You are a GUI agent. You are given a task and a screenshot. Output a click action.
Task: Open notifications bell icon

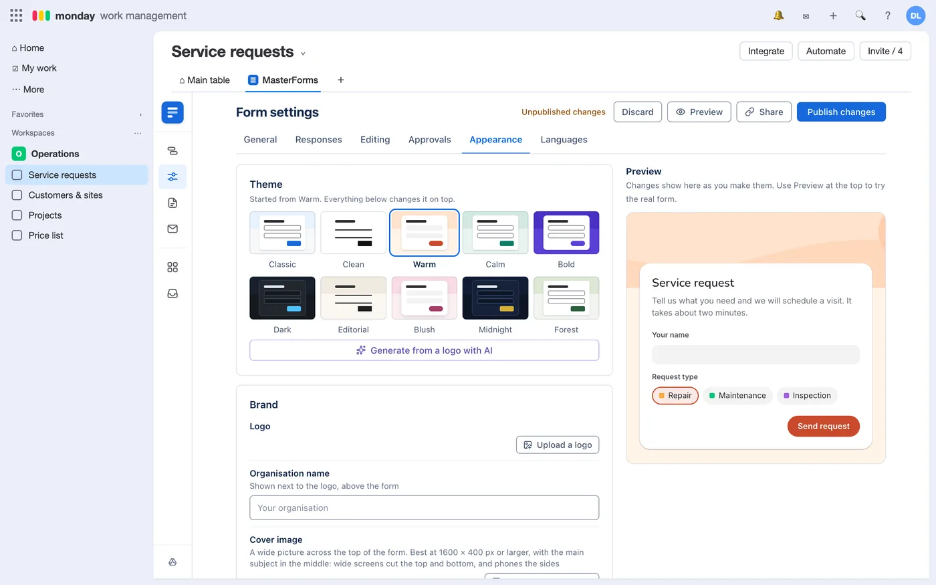(x=778, y=15)
